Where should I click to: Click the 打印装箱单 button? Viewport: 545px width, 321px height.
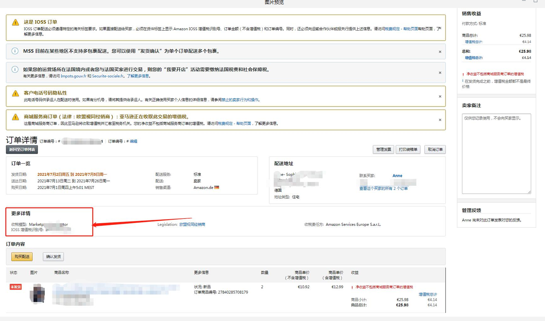point(408,150)
